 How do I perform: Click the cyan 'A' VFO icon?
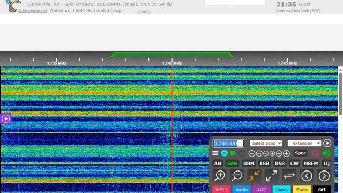pos(224,153)
